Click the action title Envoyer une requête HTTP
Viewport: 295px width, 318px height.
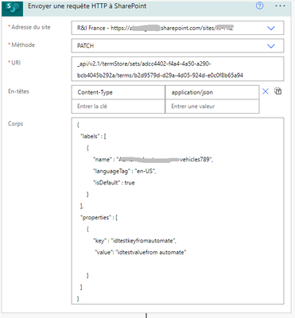(x=87, y=6)
